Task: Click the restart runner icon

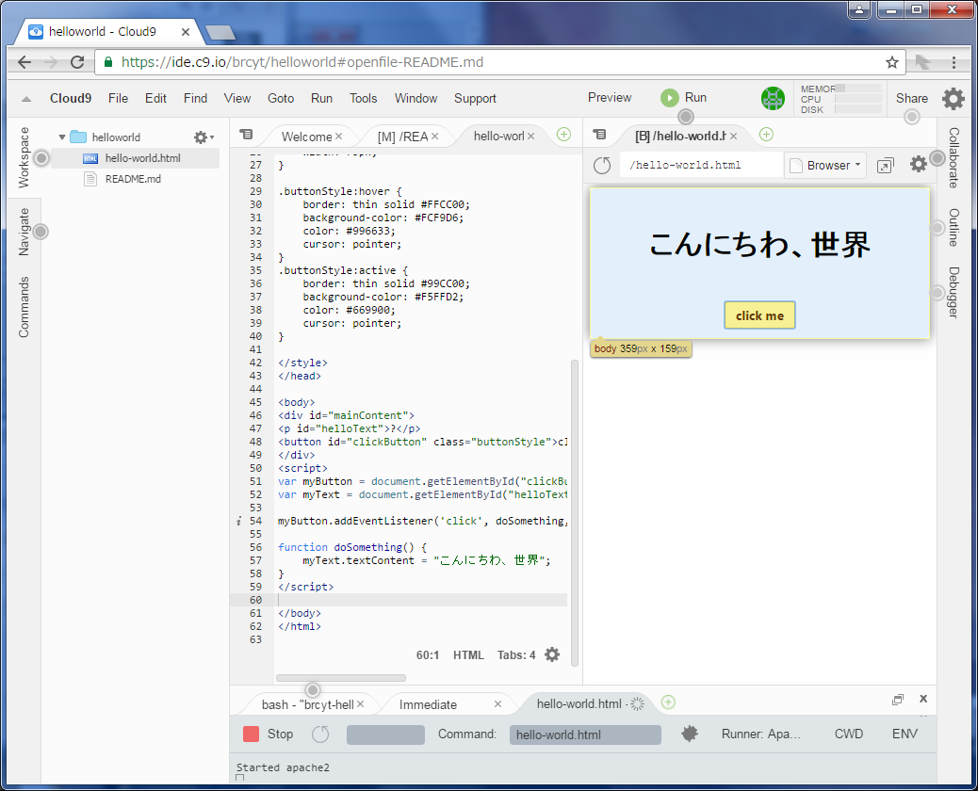Action: tap(320, 734)
